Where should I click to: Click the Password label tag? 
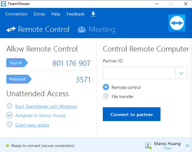pos(19,79)
